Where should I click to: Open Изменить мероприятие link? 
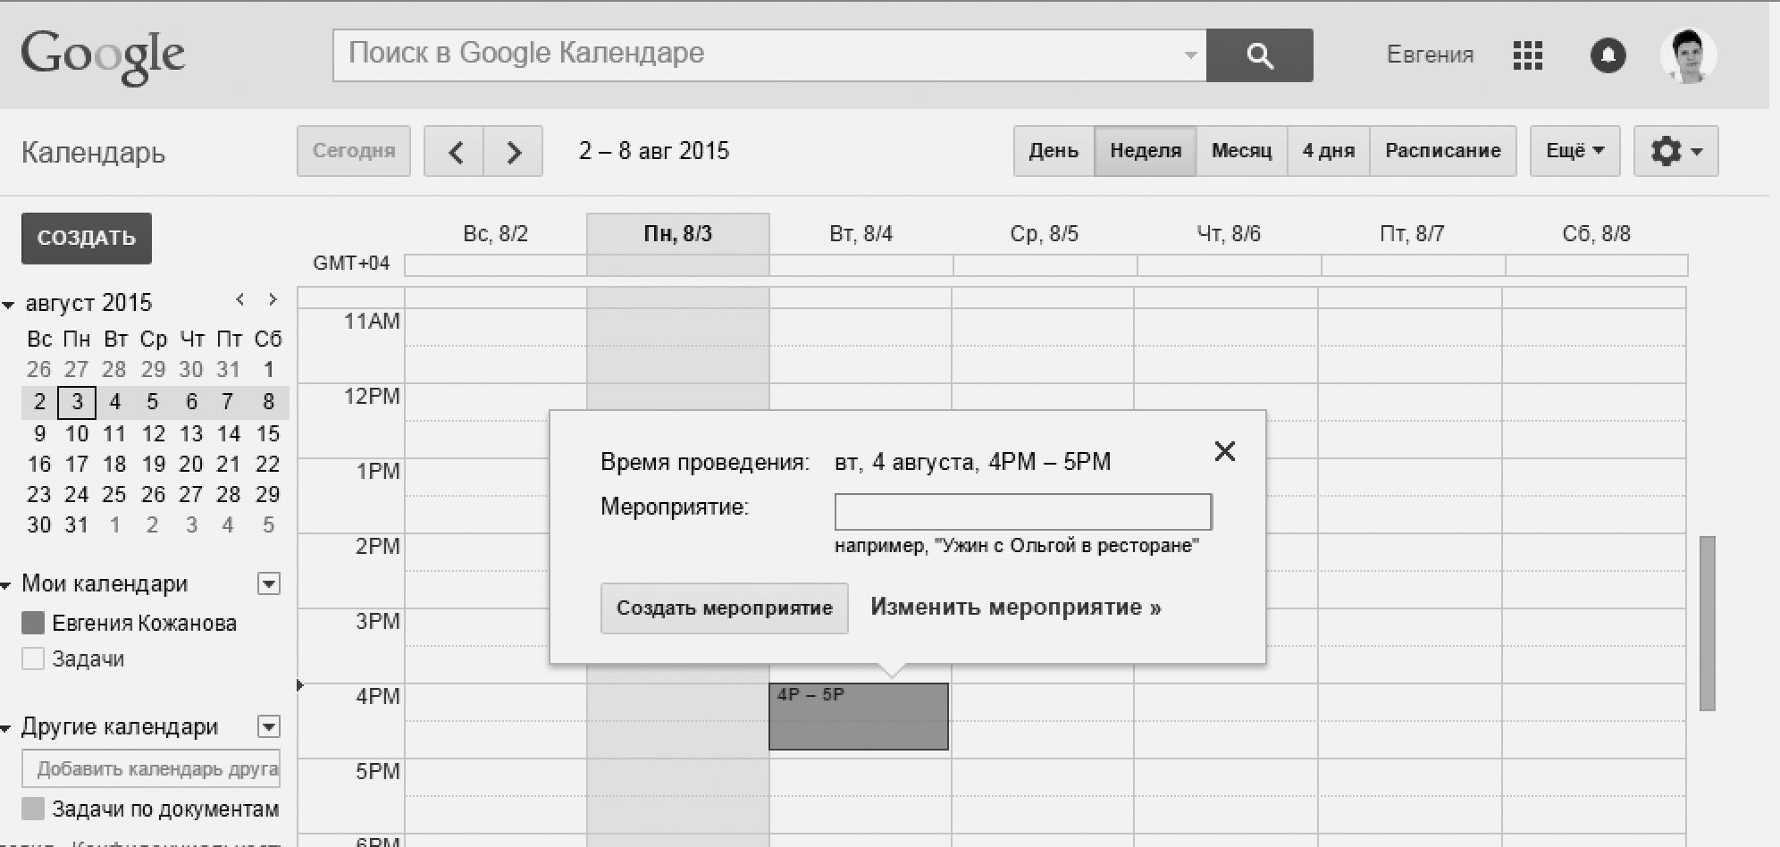(x=1016, y=608)
